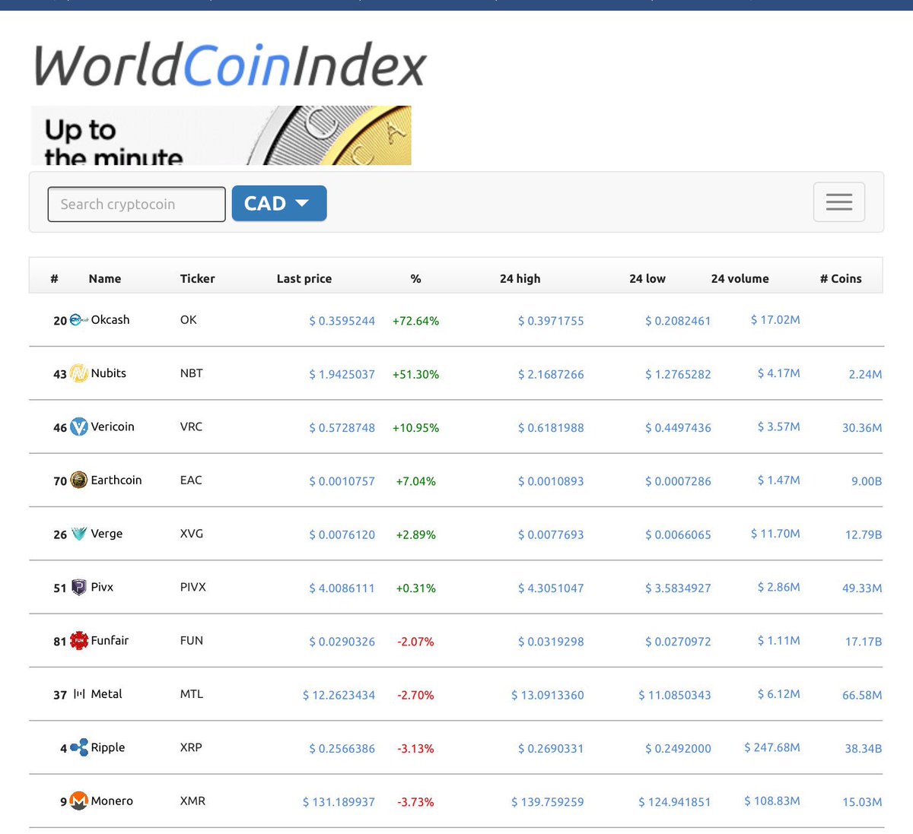Sort table by Ticker column
Screen dimensions: 913x834
pyautogui.click(x=198, y=279)
